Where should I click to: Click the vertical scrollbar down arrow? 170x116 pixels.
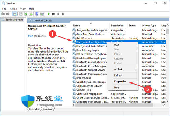[x=168, y=101]
